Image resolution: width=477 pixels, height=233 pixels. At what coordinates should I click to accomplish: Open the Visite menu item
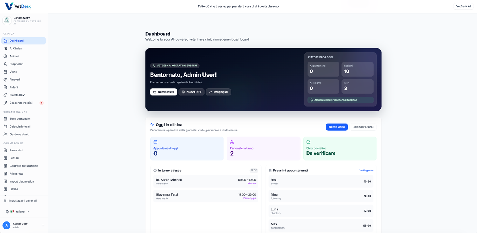[23, 72]
